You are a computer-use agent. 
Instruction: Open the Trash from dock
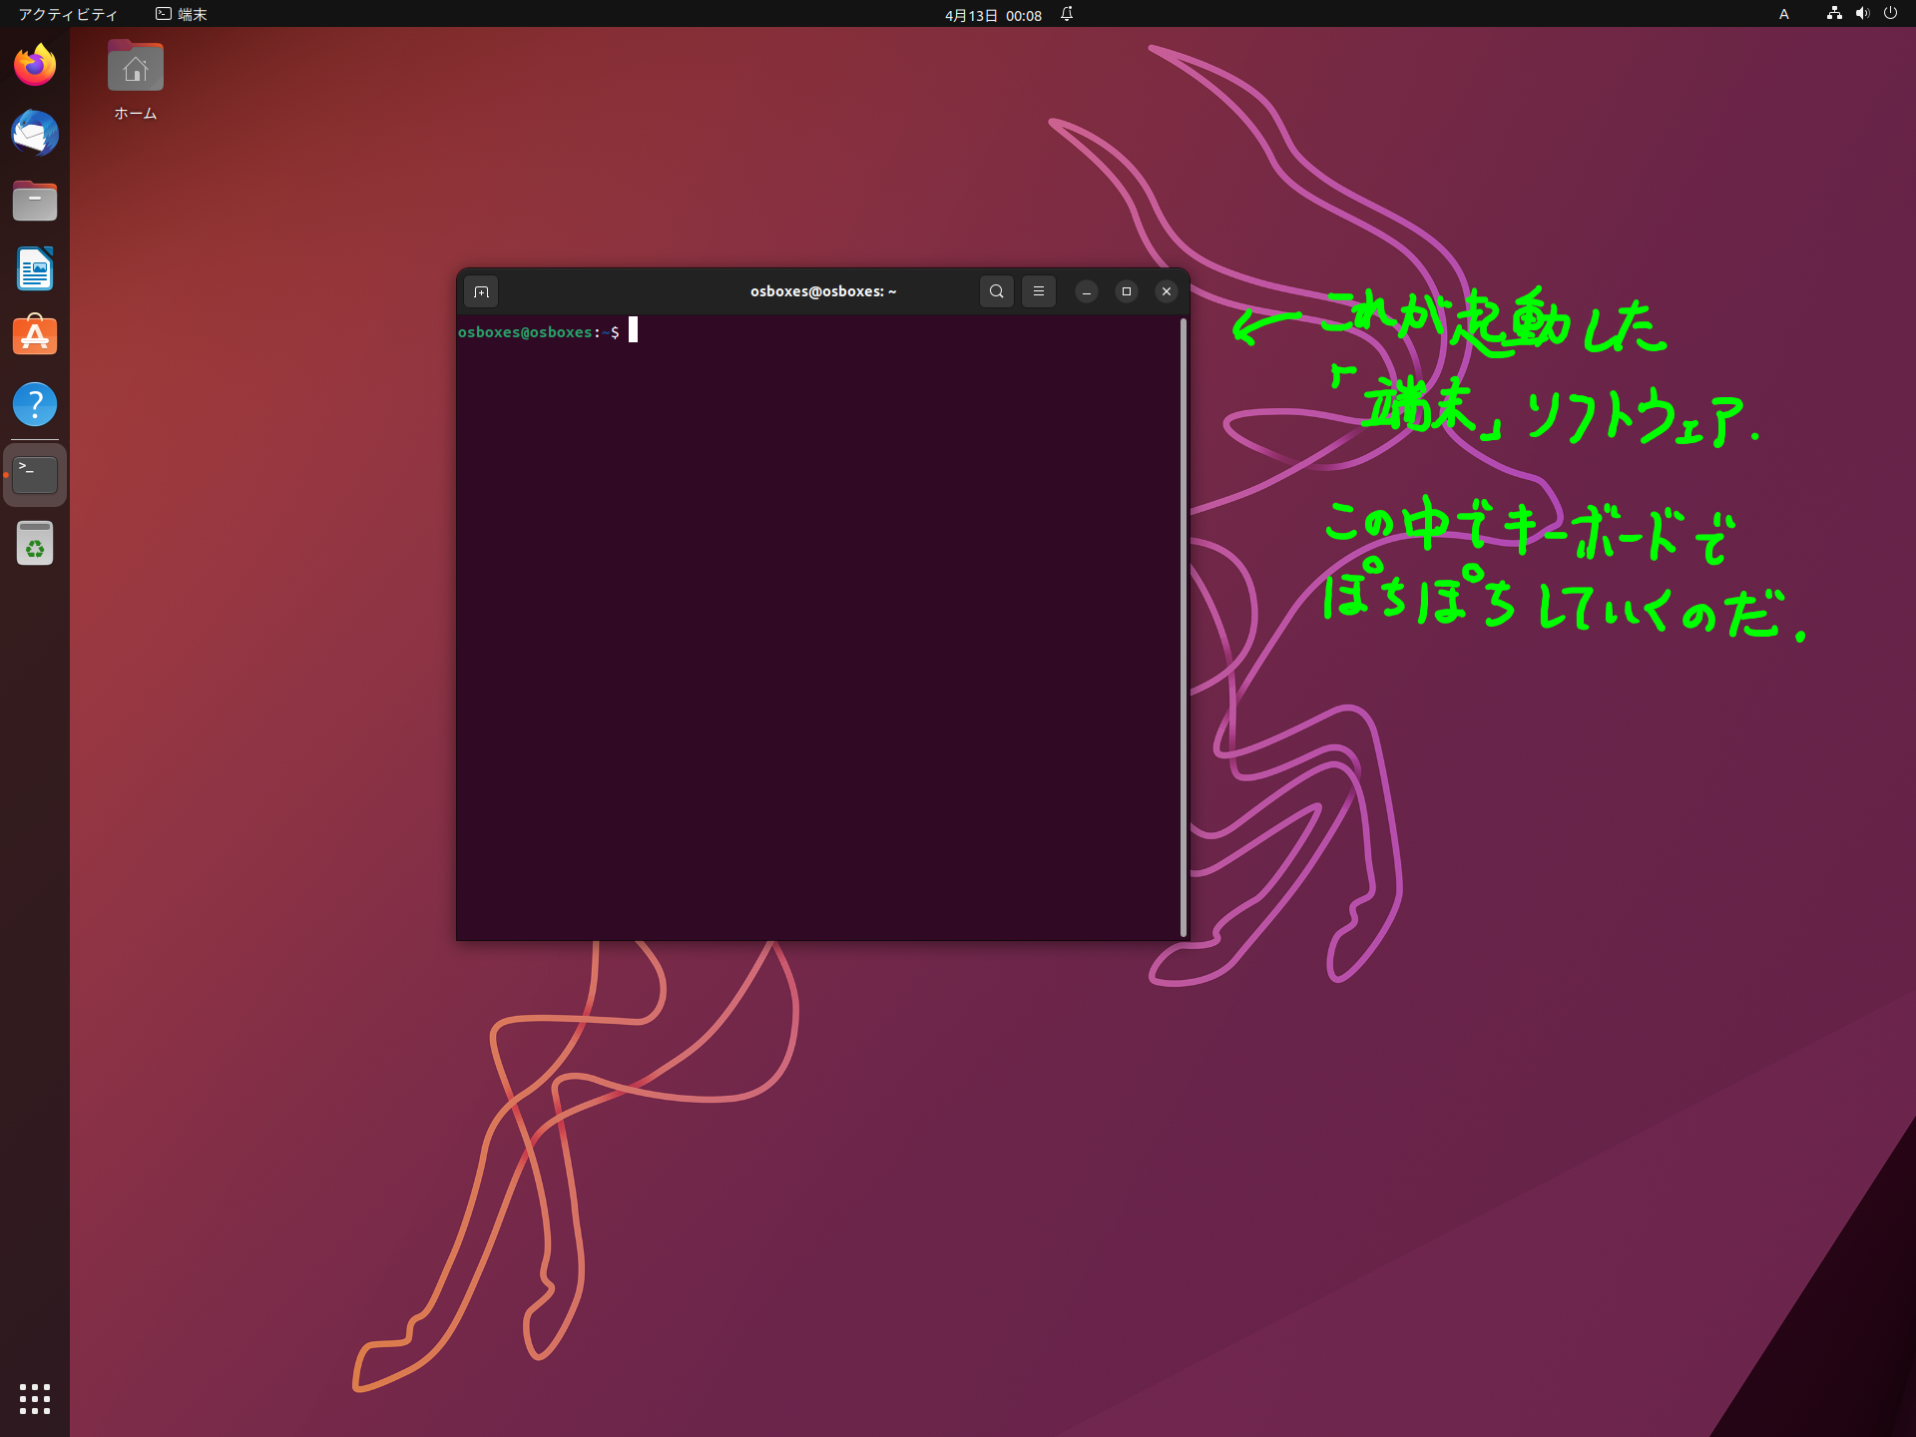point(35,544)
